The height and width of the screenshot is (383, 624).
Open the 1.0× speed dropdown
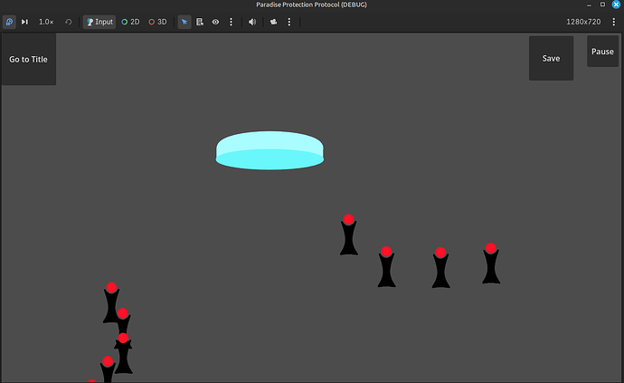click(x=46, y=22)
